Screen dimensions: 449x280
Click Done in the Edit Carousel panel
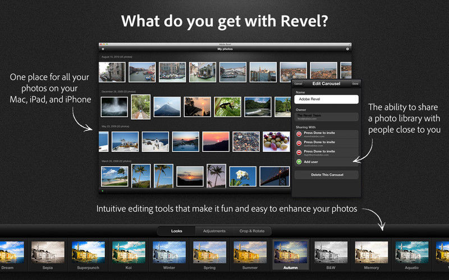pyautogui.click(x=355, y=83)
